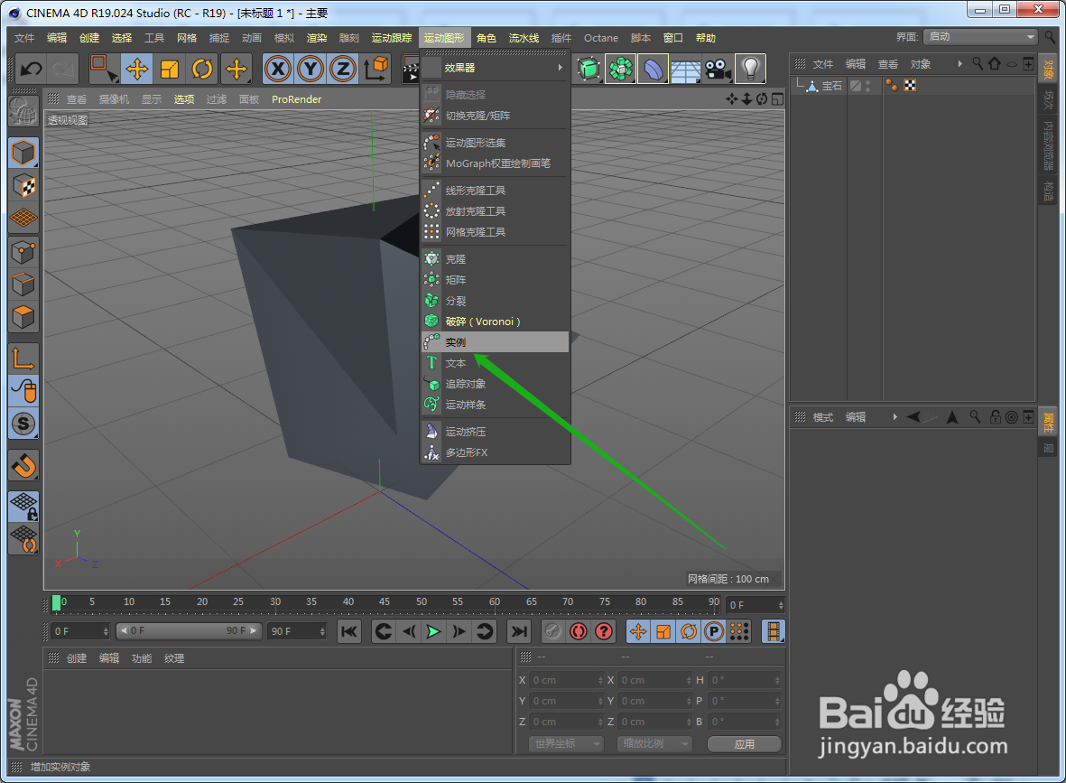
Task: Click the 90 F end frame field
Action: (296, 631)
